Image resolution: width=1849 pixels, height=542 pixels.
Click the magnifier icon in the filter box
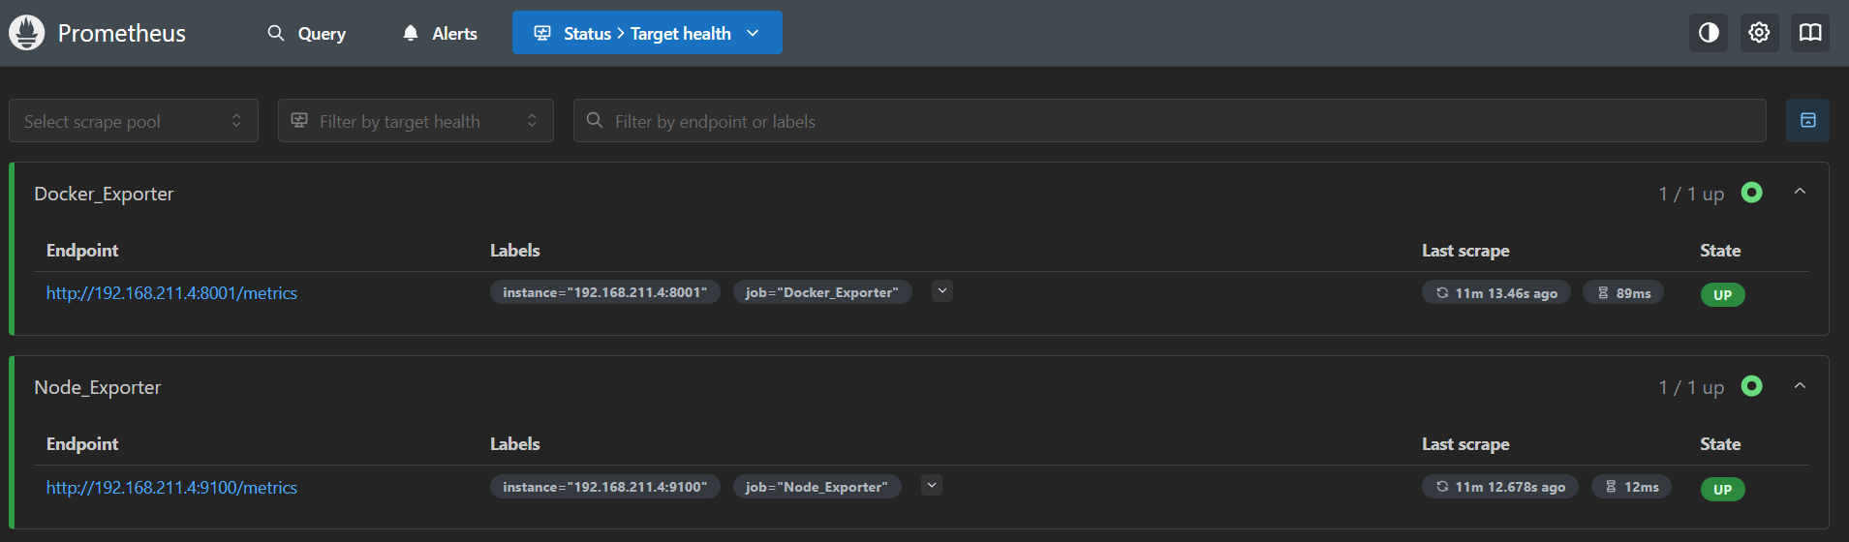tap(595, 121)
